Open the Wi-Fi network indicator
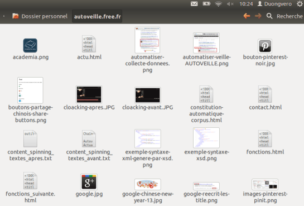304x206 pixels. click(218, 4)
